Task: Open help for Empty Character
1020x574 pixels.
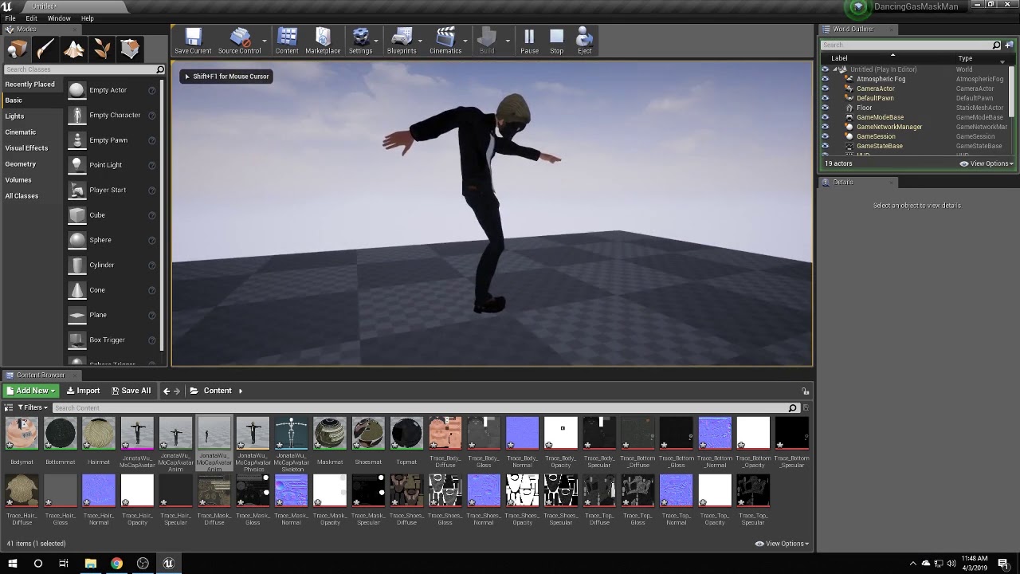Action: pos(151,116)
